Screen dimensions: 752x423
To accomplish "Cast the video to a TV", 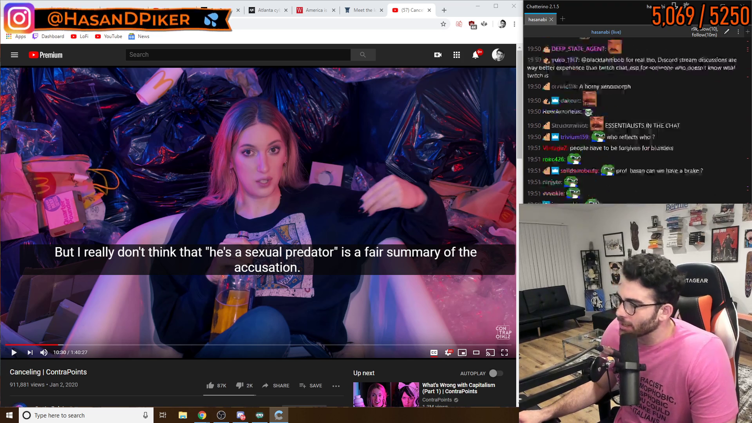I will click(x=490, y=352).
